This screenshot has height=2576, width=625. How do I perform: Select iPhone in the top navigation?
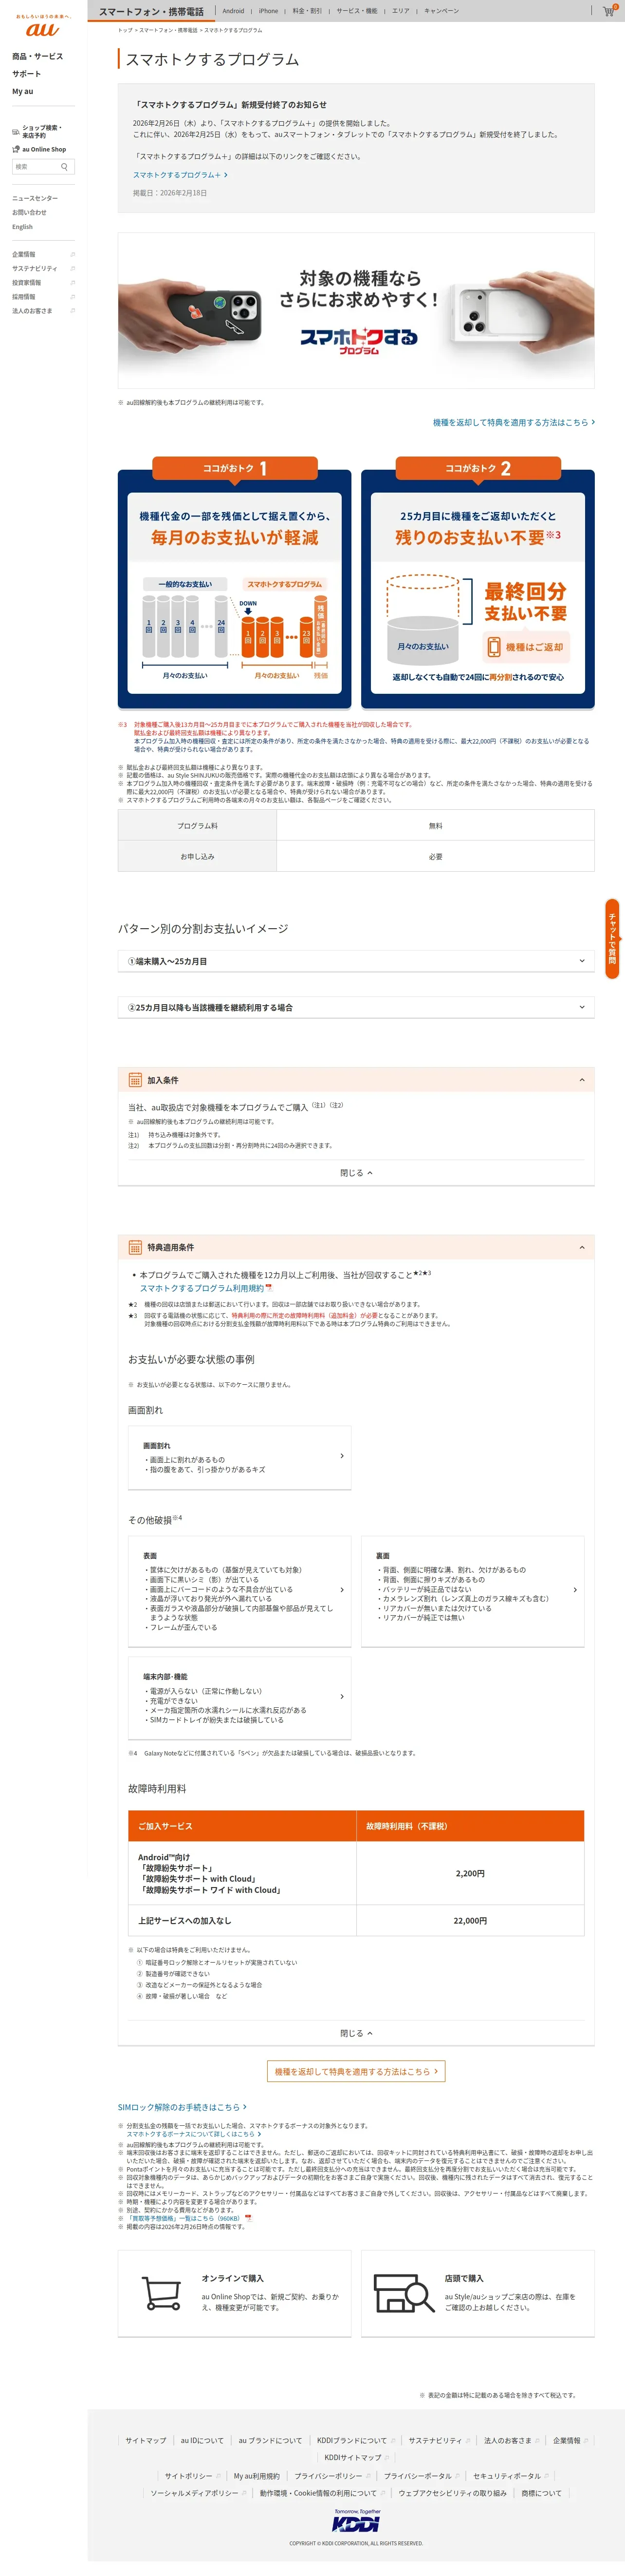point(269,11)
